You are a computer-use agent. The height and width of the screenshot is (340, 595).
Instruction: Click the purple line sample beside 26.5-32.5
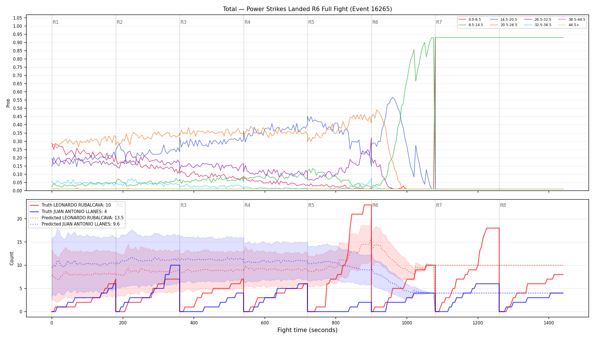coord(528,20)
